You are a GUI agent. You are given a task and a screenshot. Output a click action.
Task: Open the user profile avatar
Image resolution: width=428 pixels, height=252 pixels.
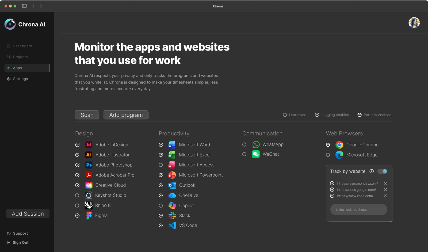tap(414, 23)
